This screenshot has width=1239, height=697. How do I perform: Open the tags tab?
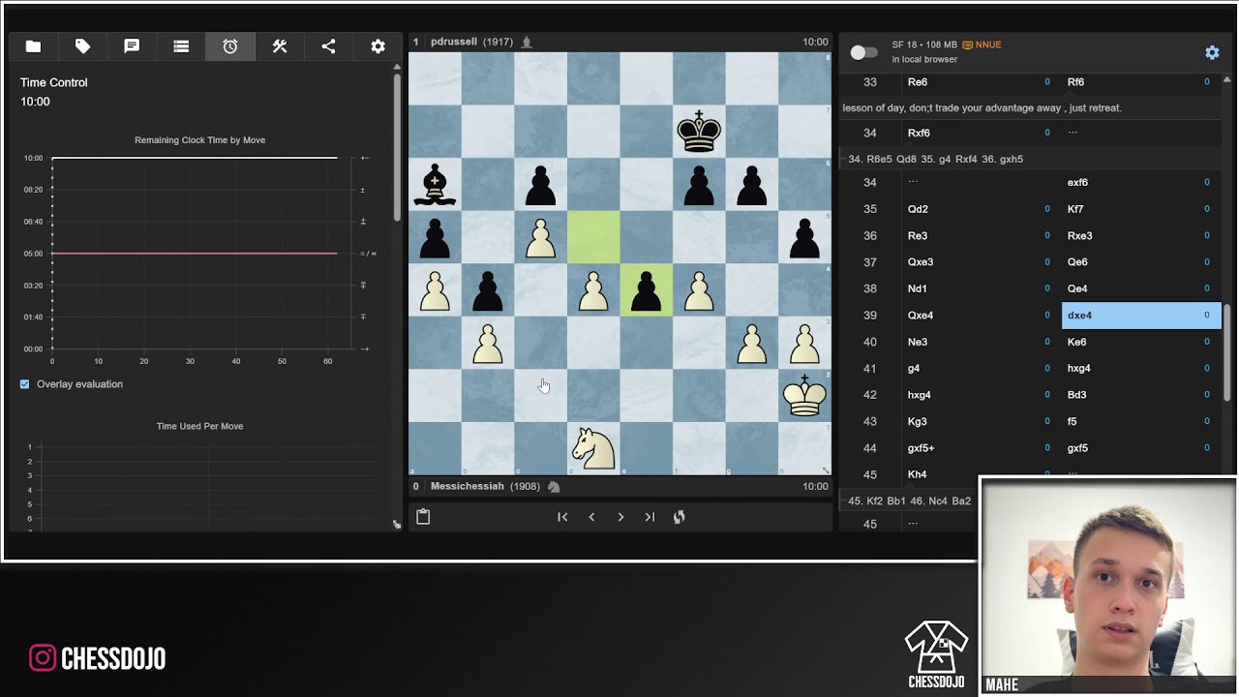tap(82, 46)
